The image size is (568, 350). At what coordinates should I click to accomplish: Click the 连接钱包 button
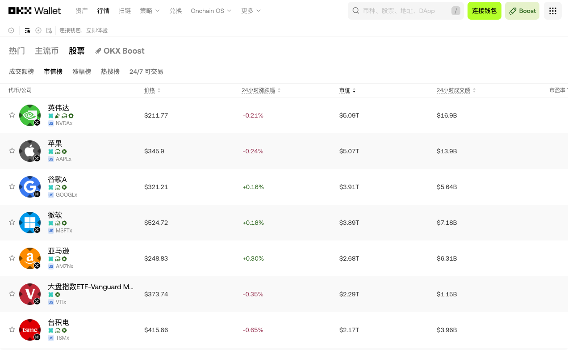coord(484,11)
